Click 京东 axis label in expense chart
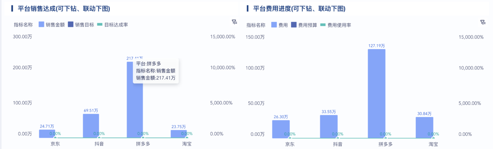 click(x=290, y=144)
